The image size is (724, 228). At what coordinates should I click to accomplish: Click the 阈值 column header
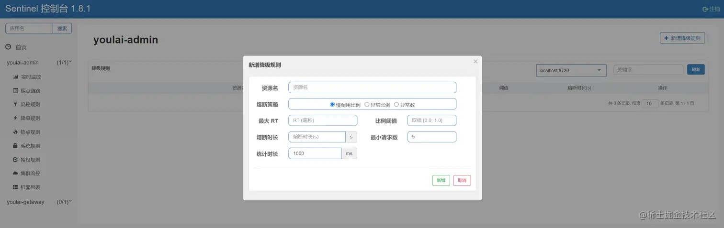pos(504,88)
